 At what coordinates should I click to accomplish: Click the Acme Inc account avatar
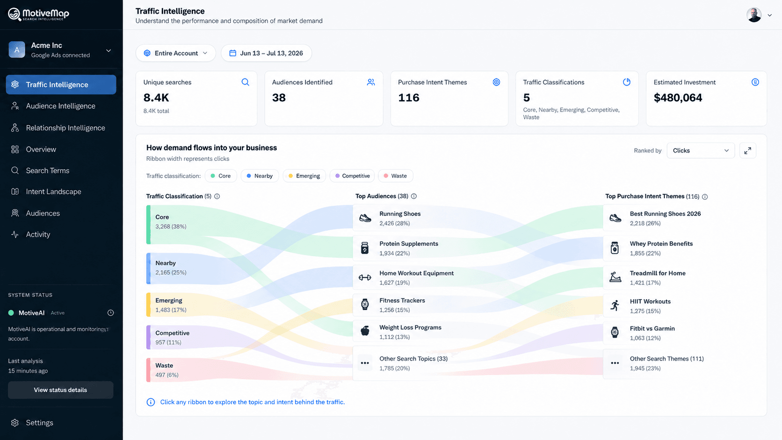pyautogui.click(x=17, y=50)
